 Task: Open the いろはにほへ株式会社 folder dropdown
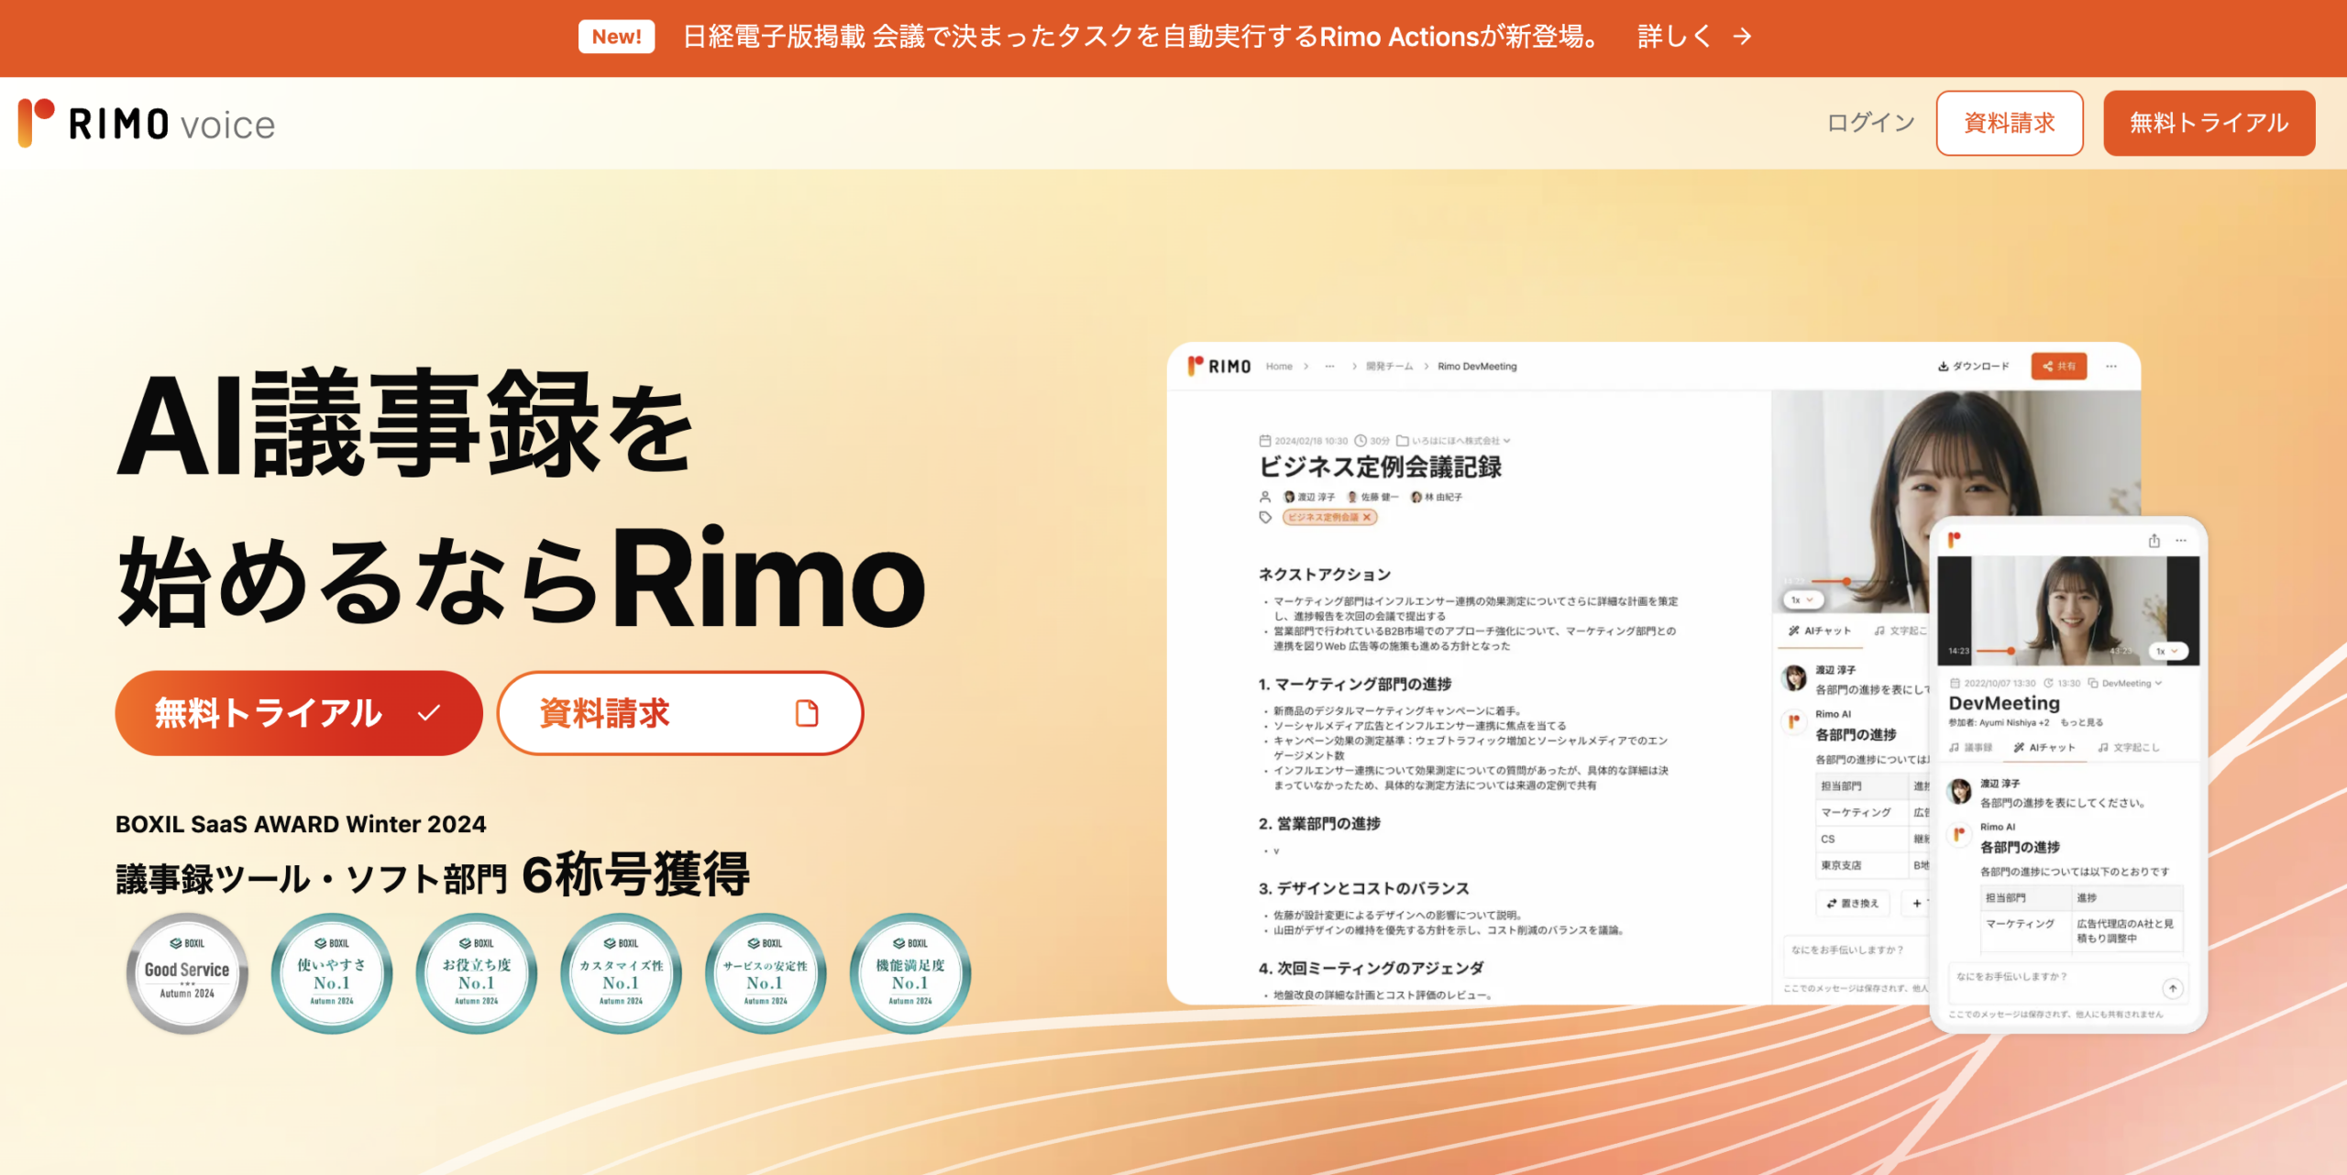click(1454, 440)
